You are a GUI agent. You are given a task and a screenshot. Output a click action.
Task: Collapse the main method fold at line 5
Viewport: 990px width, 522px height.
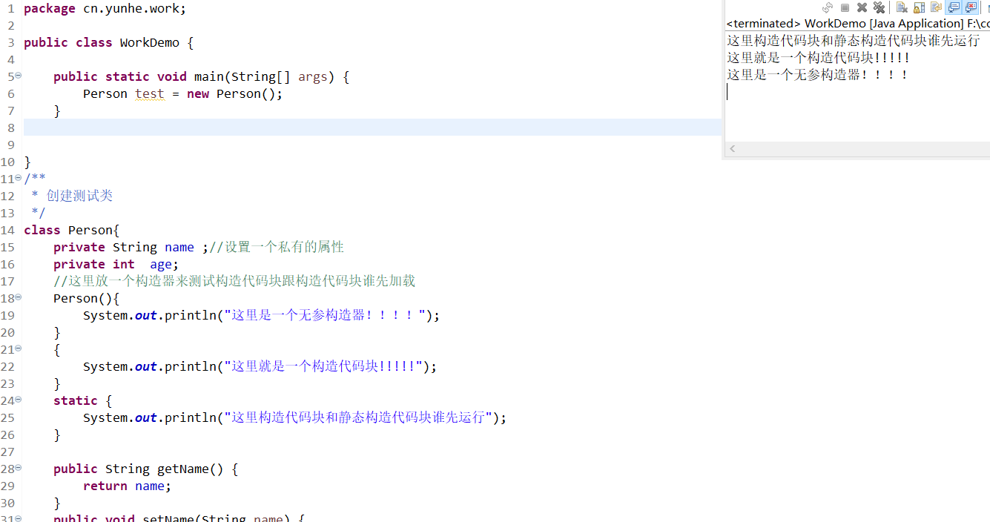[x=19, y=76]
